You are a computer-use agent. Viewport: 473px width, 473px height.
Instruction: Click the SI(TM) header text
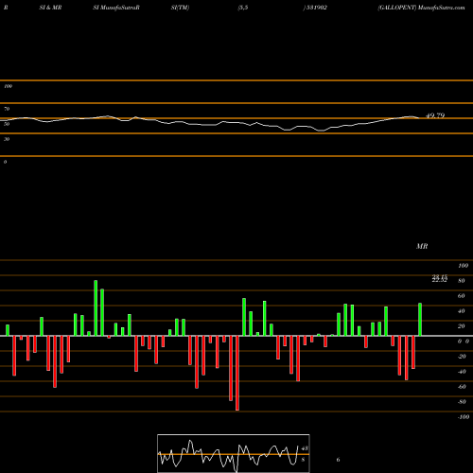click(x=180, y=8)
